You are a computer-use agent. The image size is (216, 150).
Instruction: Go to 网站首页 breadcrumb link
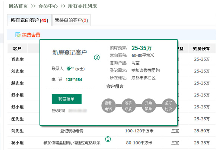[18, 6]
